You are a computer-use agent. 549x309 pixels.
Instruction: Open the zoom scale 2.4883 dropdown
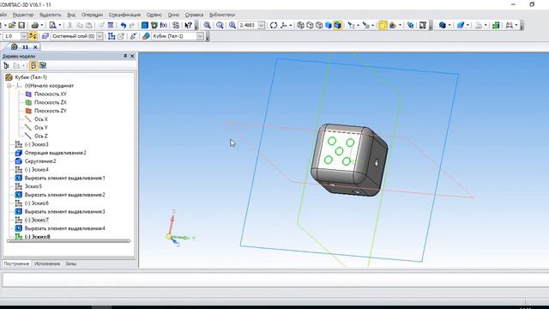point(262,25)
